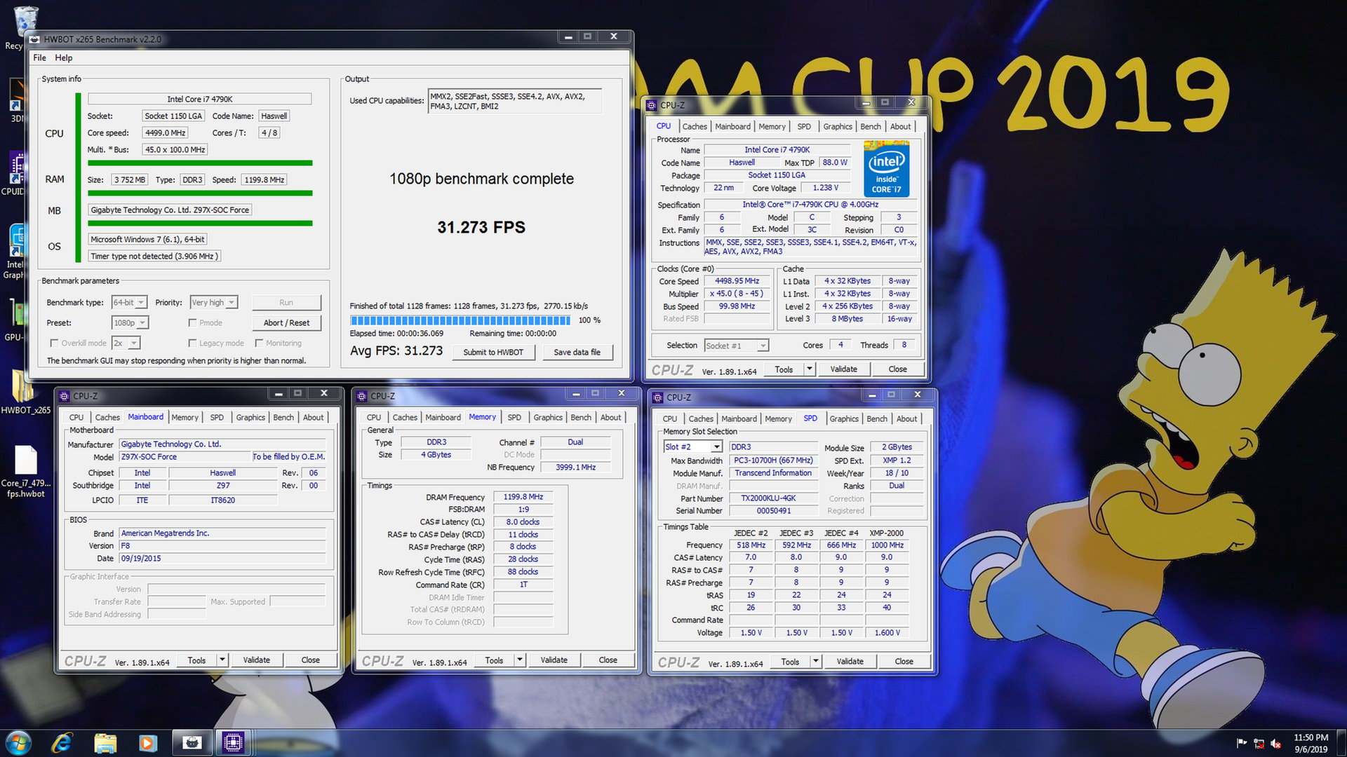Click the CPU-Z SPD window title icon

pos(658,397)
